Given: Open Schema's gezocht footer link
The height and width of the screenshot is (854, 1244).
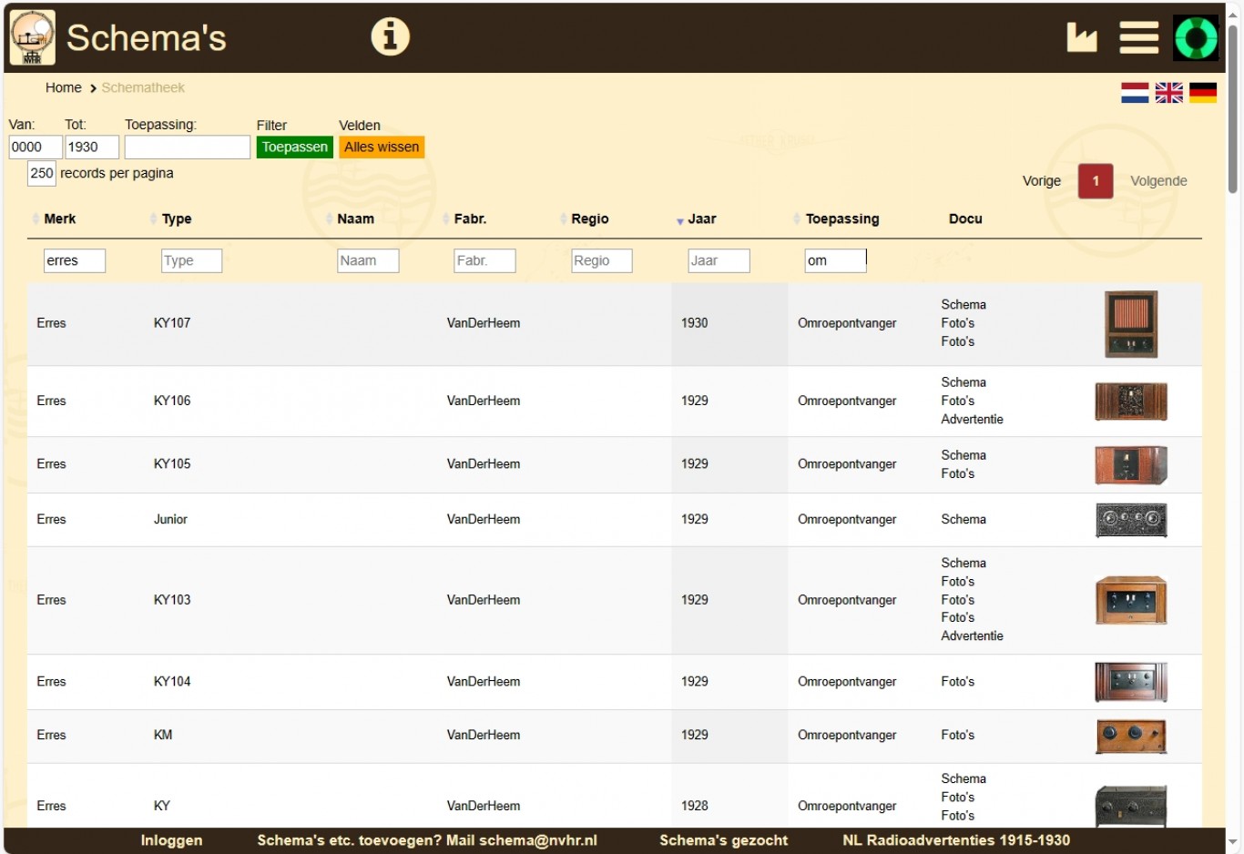Looking at the screenshot, I should 723,840.
